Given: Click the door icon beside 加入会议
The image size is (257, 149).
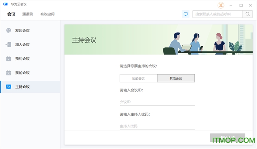Looking at the screenshot, I should (x=9, y=45).
